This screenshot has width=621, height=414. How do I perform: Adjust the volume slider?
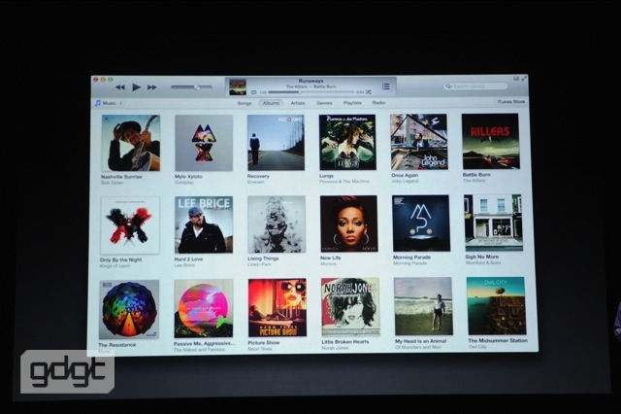click(192, 86)
